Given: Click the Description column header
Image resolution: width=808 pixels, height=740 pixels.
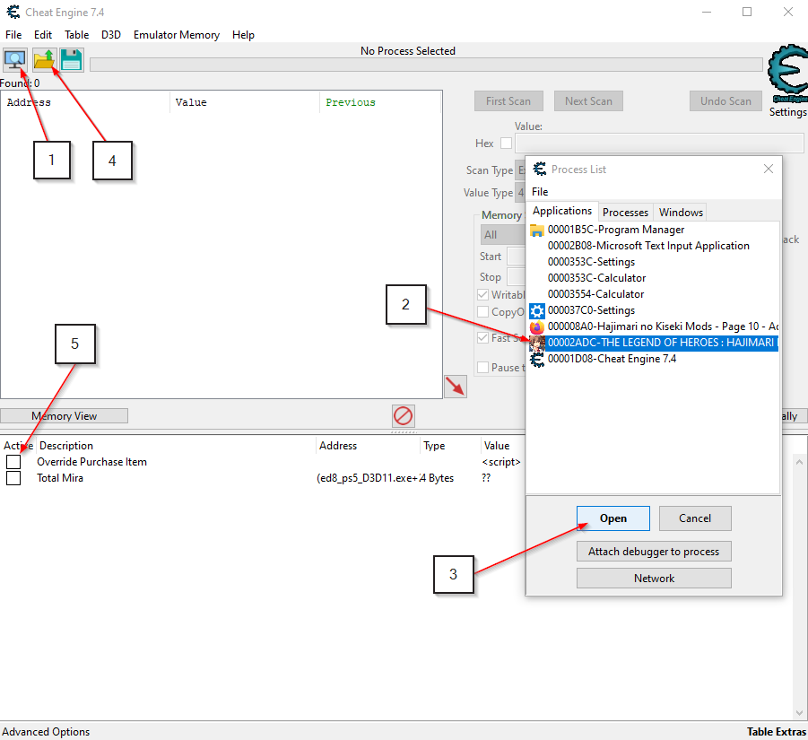Looking at the screenshot, I should [x=175, y=446].
